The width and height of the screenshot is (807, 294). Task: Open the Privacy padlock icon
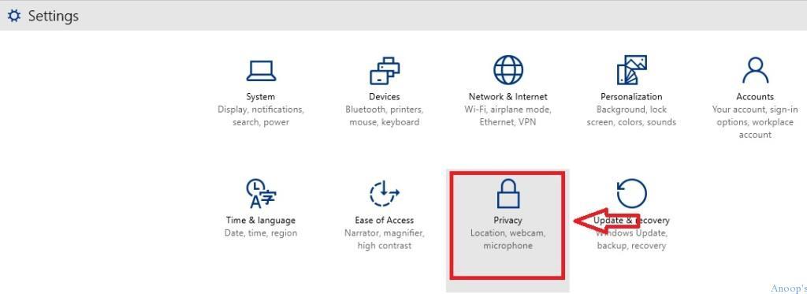(x=508, y=192)
